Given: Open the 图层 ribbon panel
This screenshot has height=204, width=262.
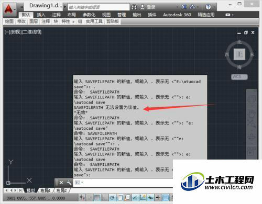Looking at the screenshot, I should pyautogui.click(x=34, y=21).
